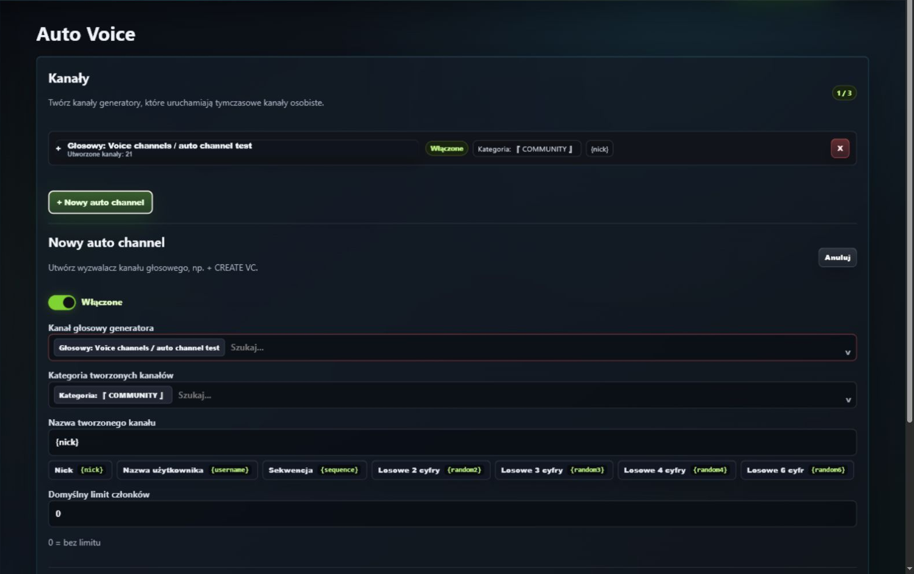
Task: Insert the Sekwencja {sequence} placeholder
Action: 314,470
